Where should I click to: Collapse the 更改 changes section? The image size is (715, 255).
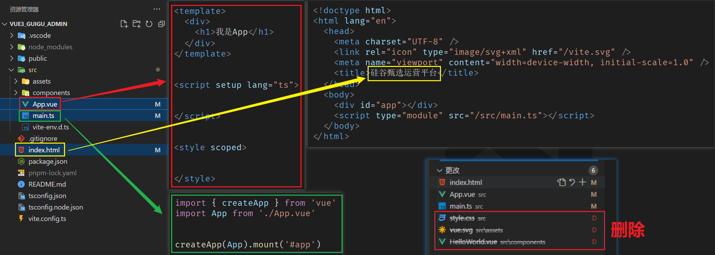pyautogui.click(x=440, y=170)
